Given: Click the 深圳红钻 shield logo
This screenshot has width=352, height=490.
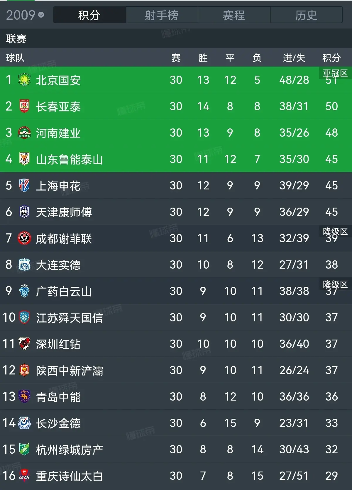Looking at the screenshot, I should [24, 344].
